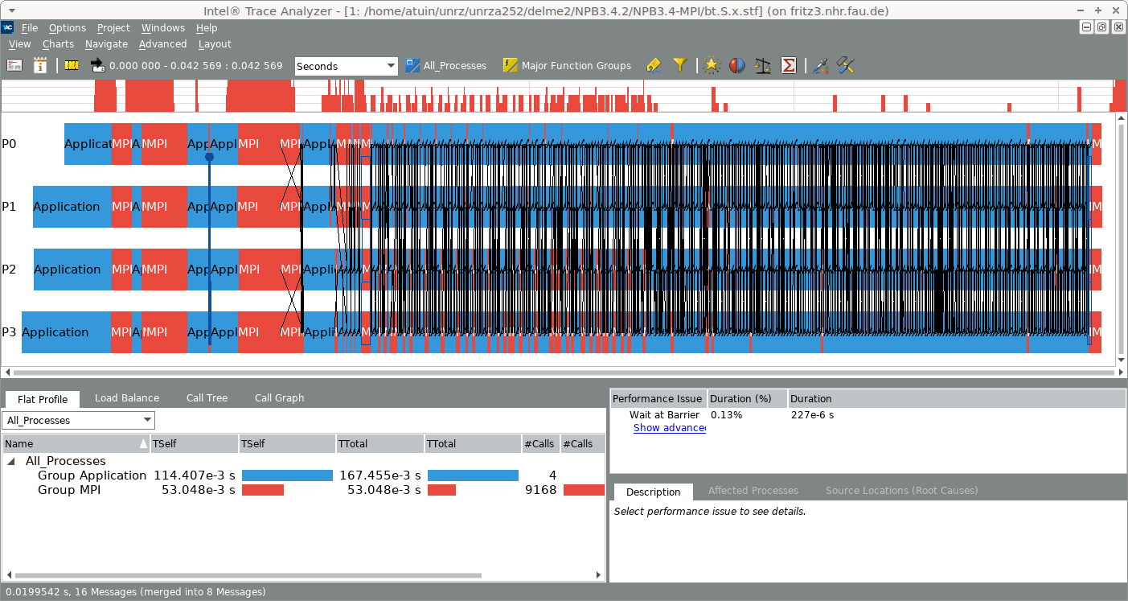The image size is (1128, 601).
Task: Click the All_Processes aggregation button
Action: pos(446,65)
